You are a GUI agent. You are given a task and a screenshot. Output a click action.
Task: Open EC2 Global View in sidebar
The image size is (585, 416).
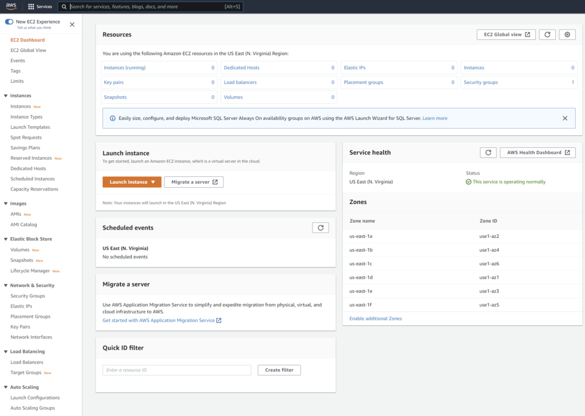click(x=29, y=50)
